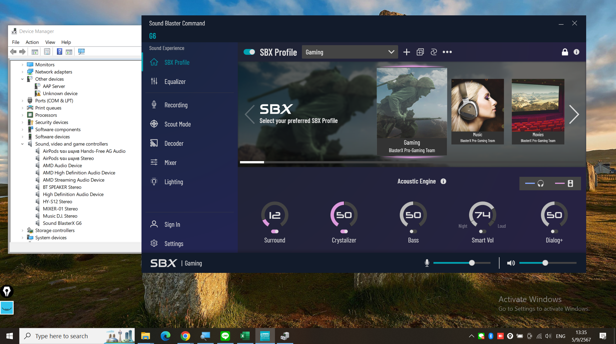Expand Monitors in Device Manager
The image size is (616, 344).
22,65
